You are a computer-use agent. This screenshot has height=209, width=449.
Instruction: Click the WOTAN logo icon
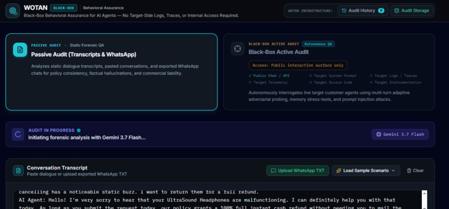[13, 11]
